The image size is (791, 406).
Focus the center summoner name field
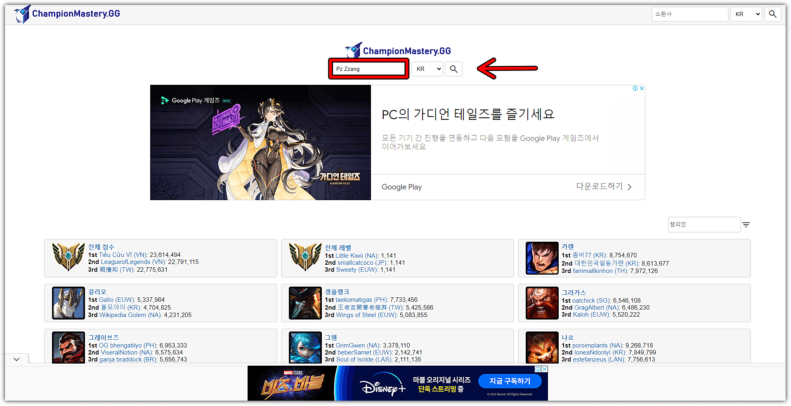pyautogui.click(x=368, y=69)
